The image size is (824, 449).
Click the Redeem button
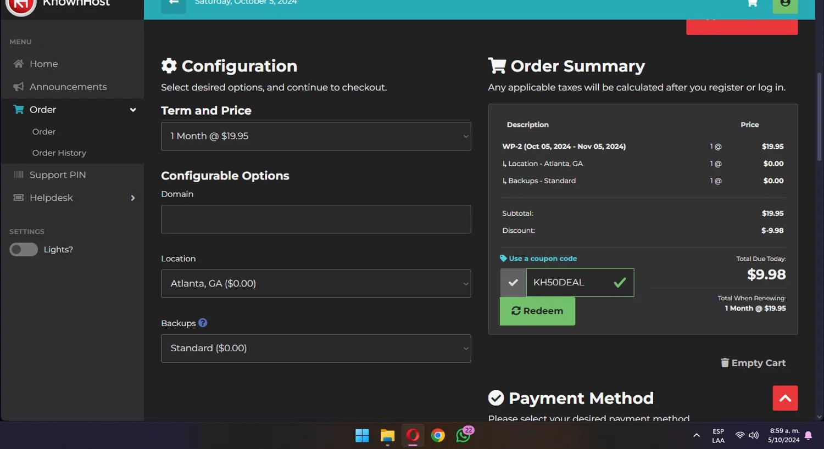click(x=537, y=311)
